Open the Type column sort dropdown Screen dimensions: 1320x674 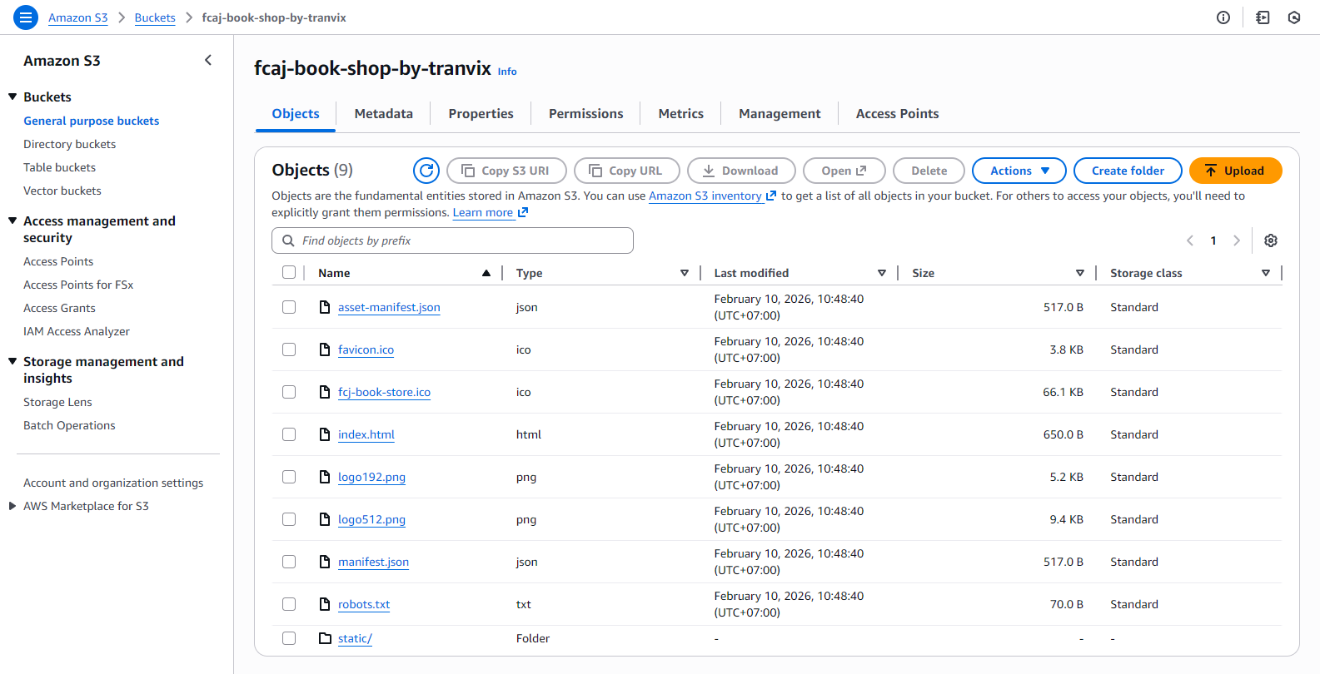pyautogui.click(x=685, y=273)
